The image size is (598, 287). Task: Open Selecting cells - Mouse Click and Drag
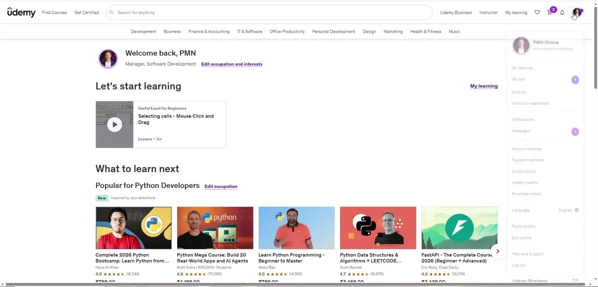pyautogui.click(x=176, y=119)
